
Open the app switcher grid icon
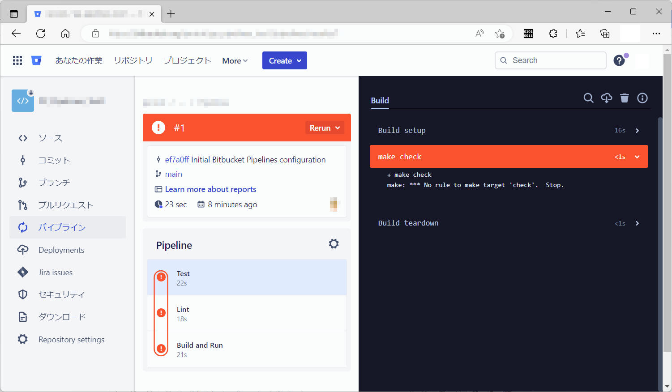click(17, 60)
